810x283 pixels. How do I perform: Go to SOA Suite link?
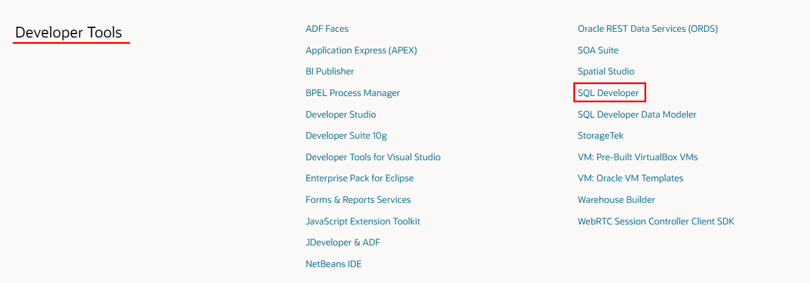[598, 50]
